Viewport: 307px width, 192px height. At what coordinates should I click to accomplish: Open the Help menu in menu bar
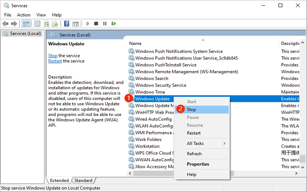pyautogui.click(x=57, y=15)
